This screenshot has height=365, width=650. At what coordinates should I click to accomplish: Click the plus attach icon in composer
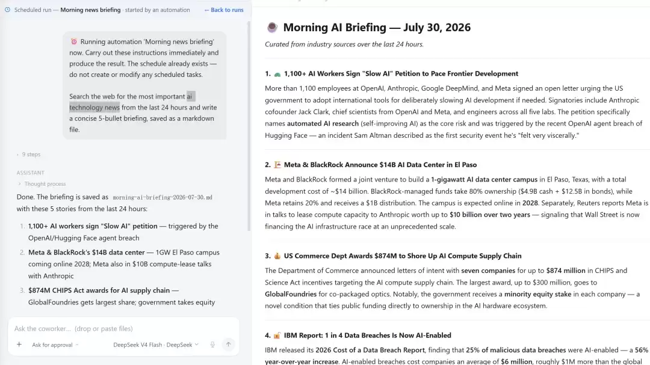pos(19,345)
